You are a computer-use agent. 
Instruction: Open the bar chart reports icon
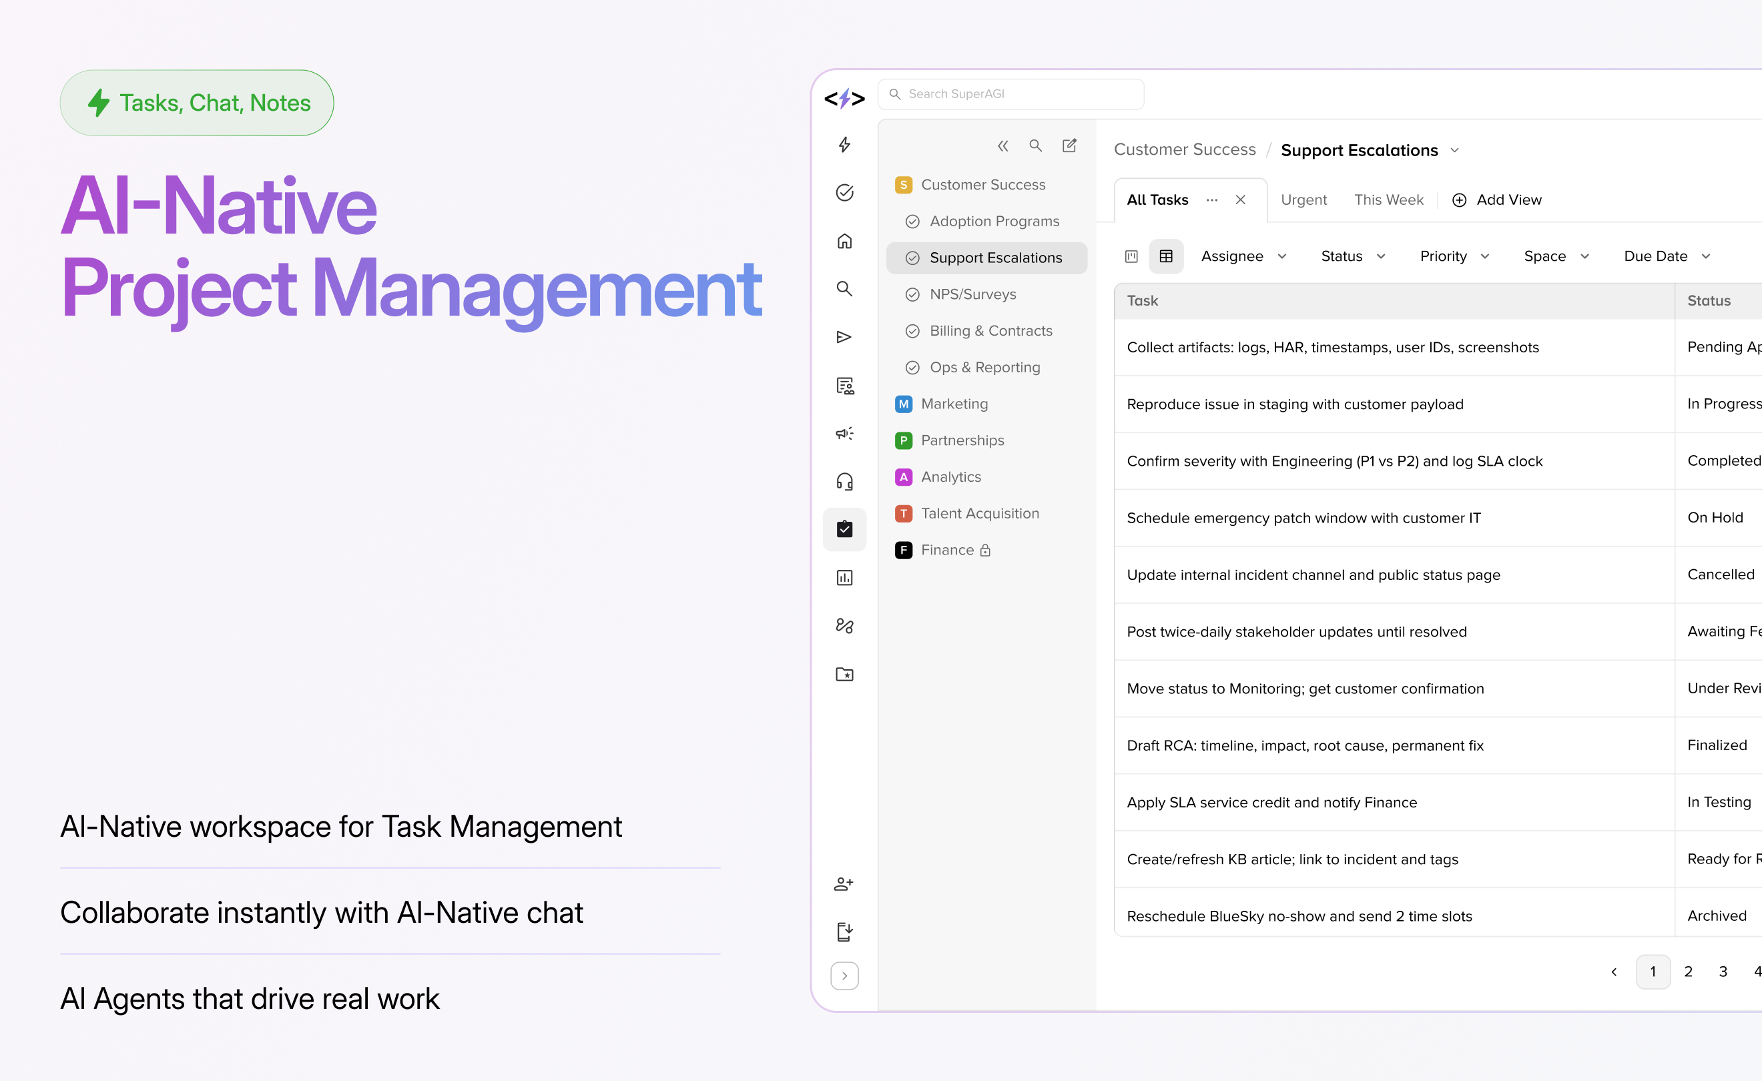tap(844, 578)
